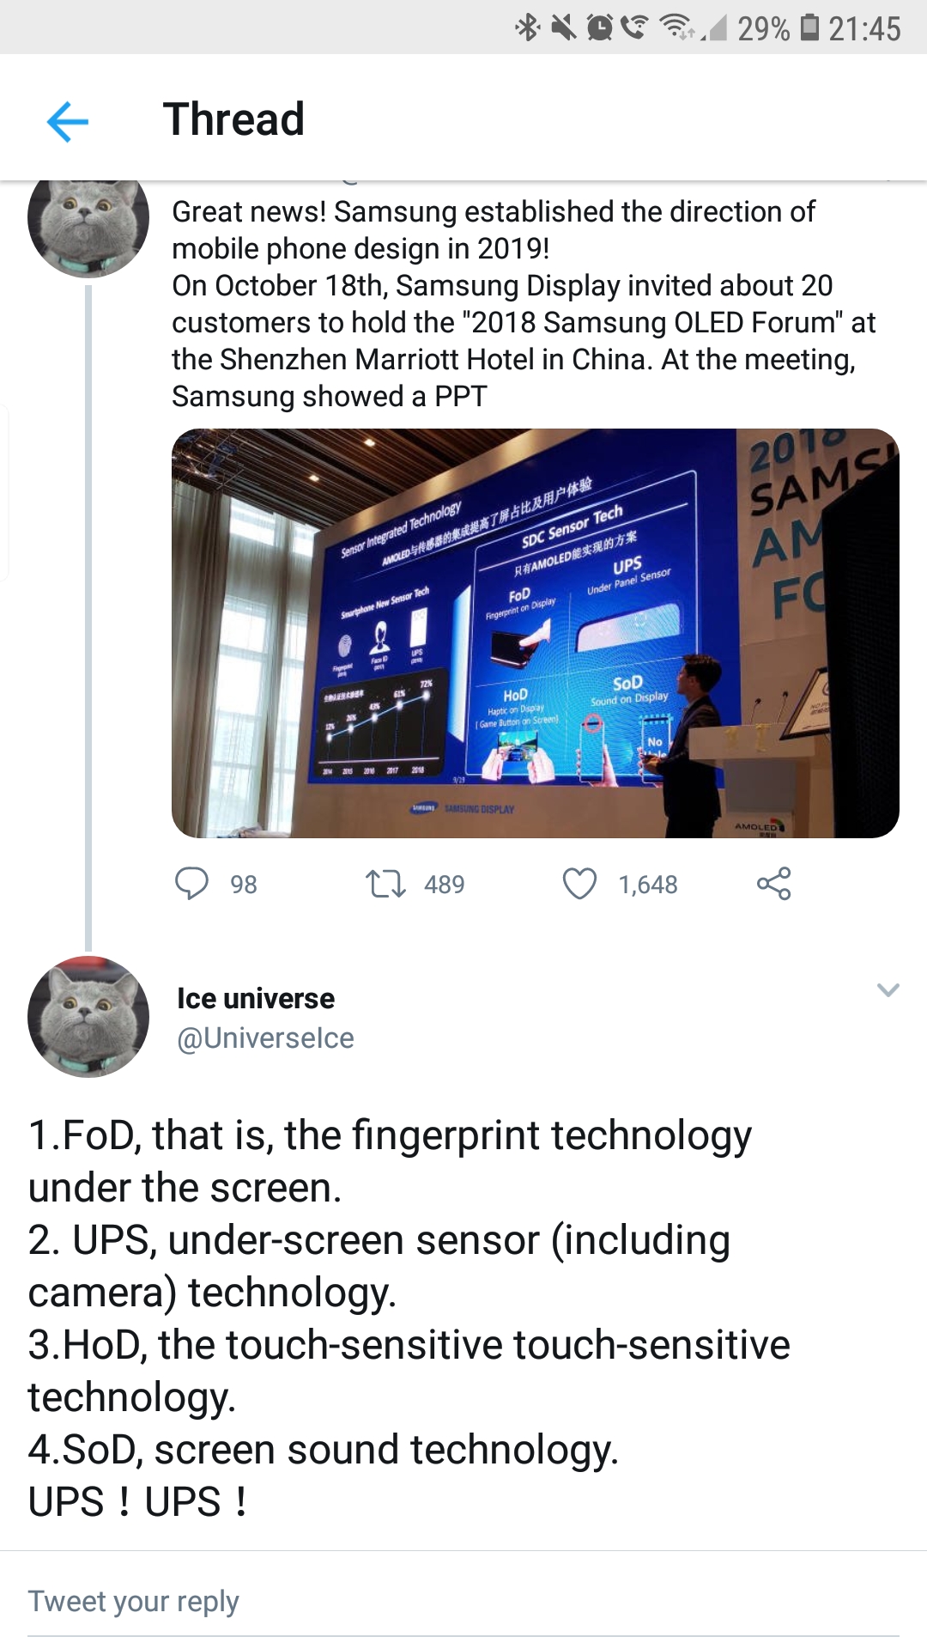This screenshot has height=1649, width=927.
Task: Open the upper tweet text about Samsung
Action: [x=524, y=304]
